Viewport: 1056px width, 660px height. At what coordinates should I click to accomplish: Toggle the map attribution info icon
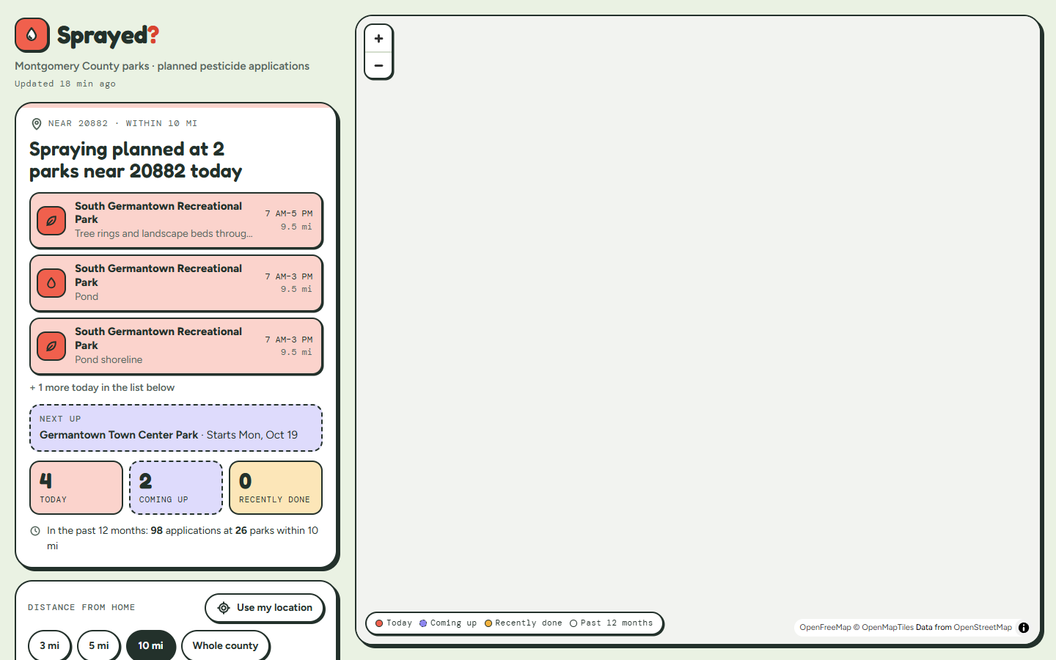click(1024, 628)
